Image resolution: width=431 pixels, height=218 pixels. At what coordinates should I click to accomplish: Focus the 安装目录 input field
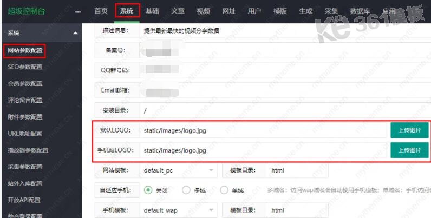(285, 110)
